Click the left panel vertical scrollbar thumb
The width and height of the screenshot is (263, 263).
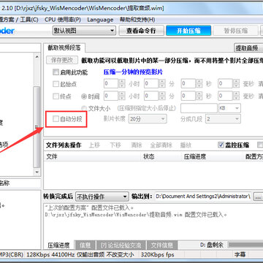(x=37, y=126)
